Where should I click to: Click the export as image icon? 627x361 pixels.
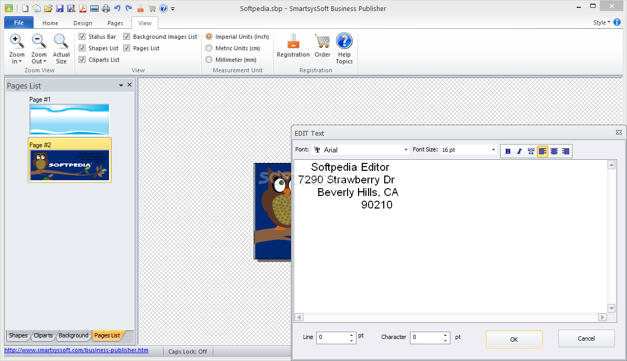[94, 8]
